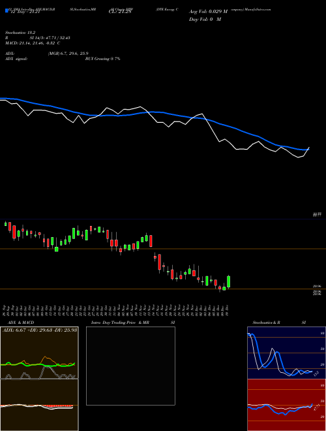Screen dimensions: 326x431
Task: Click the 'MACD: 21.14, 21.46, -0.32 C' line
Action: (33, 43)
